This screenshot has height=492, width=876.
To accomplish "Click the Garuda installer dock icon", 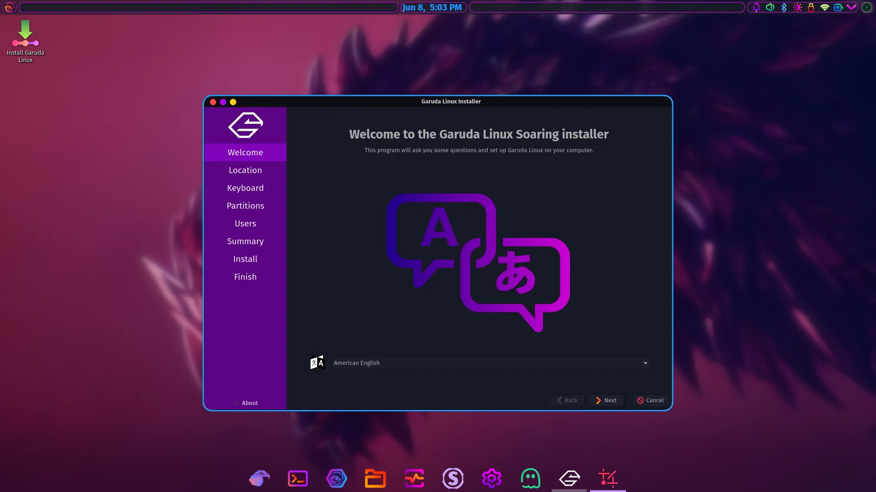I will tap(569, 478).
